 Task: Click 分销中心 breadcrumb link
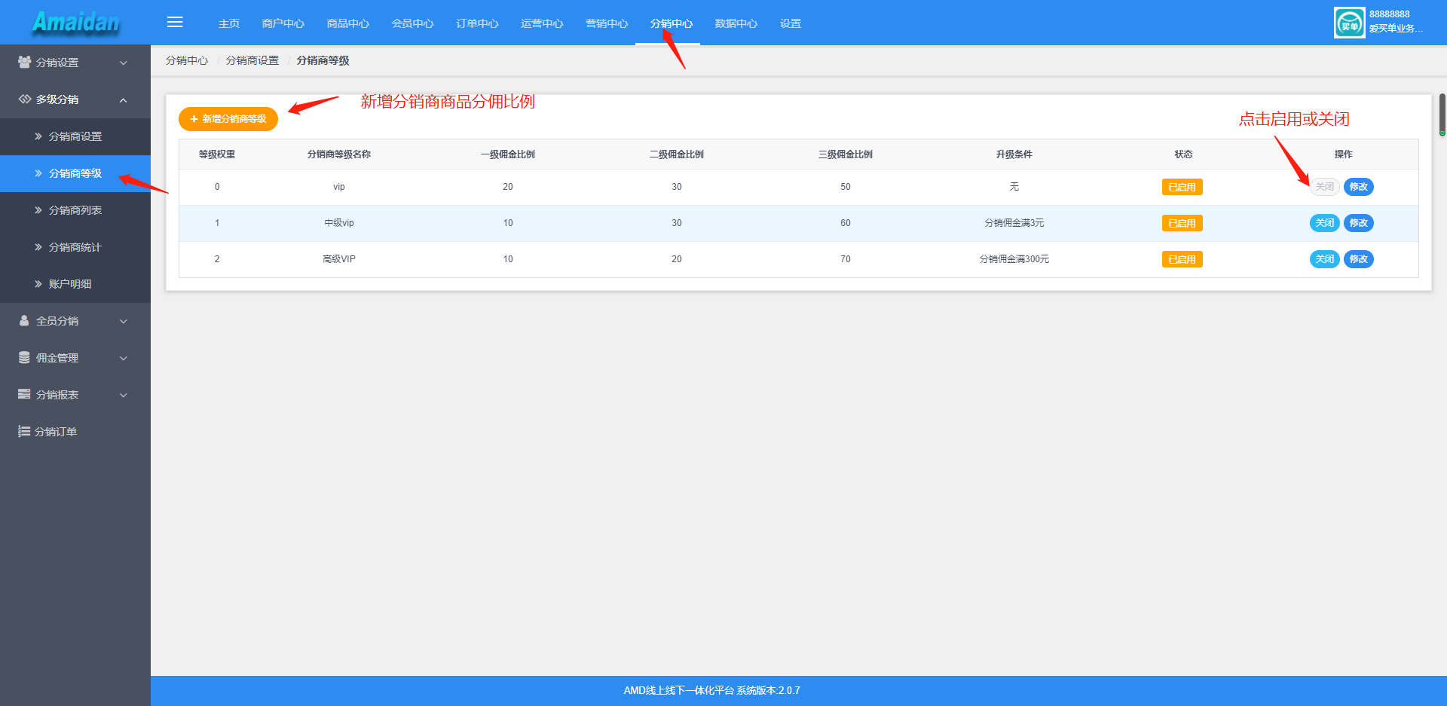[x=187, y=60]
